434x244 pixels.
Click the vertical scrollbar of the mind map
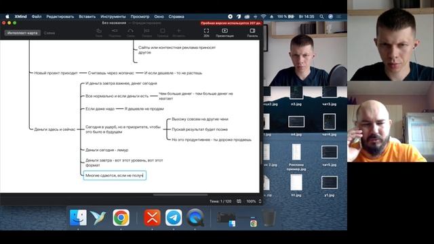click(260, 152)
